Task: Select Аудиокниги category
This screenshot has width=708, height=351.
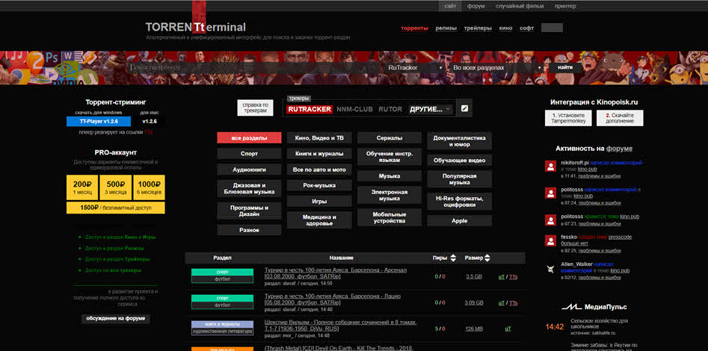Action: click(x=249, y=170)
